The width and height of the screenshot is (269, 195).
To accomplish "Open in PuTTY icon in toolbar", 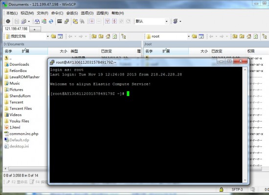I will point(67,21).
